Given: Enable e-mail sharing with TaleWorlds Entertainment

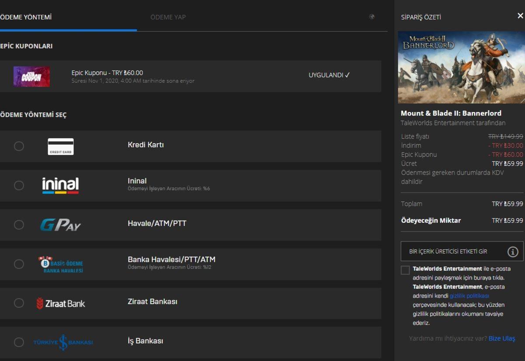Looking at the screenshot, I should [x=405, y=270].
